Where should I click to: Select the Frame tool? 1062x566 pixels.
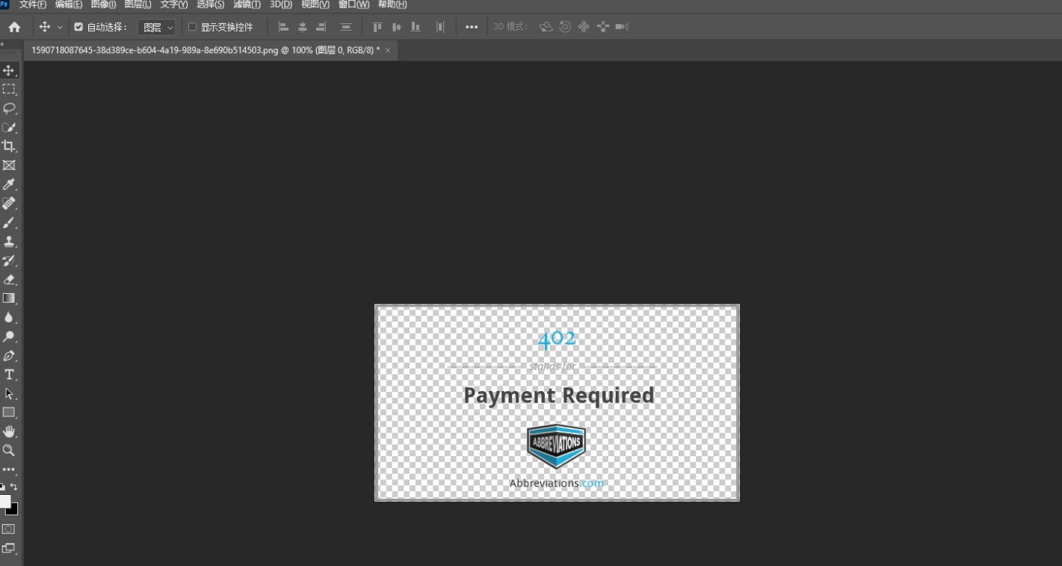9,165
